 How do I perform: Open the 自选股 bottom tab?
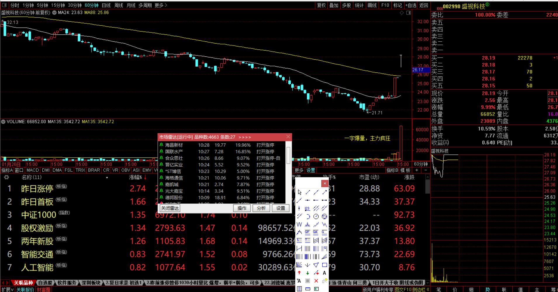pyautogui.click(x=45, y=283)
